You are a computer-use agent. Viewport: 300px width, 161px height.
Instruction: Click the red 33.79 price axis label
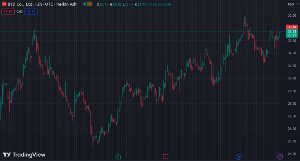(292, 27)
